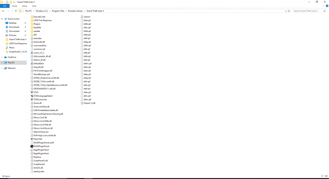Expand the OneDrive tree node
Viewport: 329px width, 179px height.
2,57
